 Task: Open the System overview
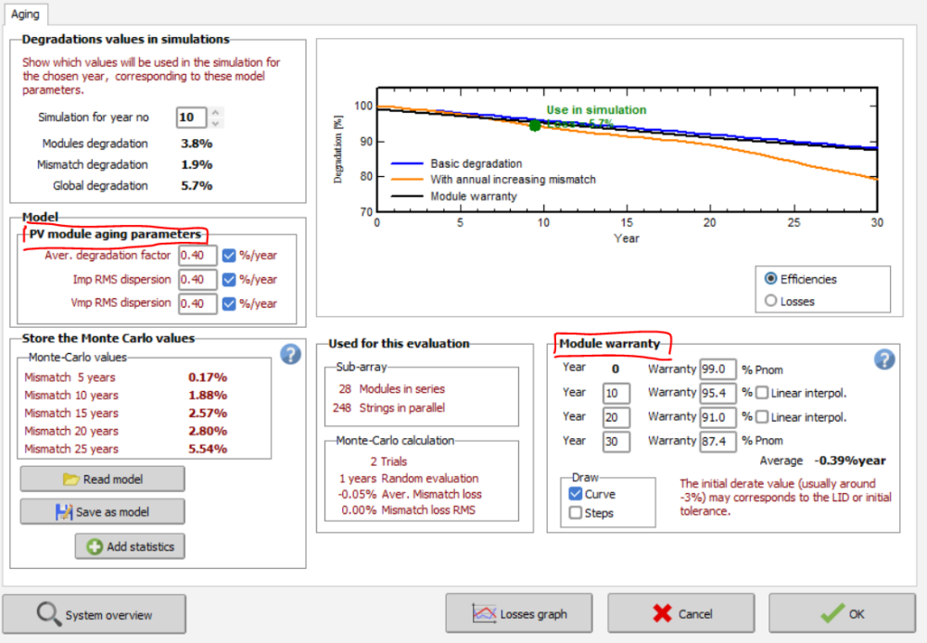(x=95, y=614)
